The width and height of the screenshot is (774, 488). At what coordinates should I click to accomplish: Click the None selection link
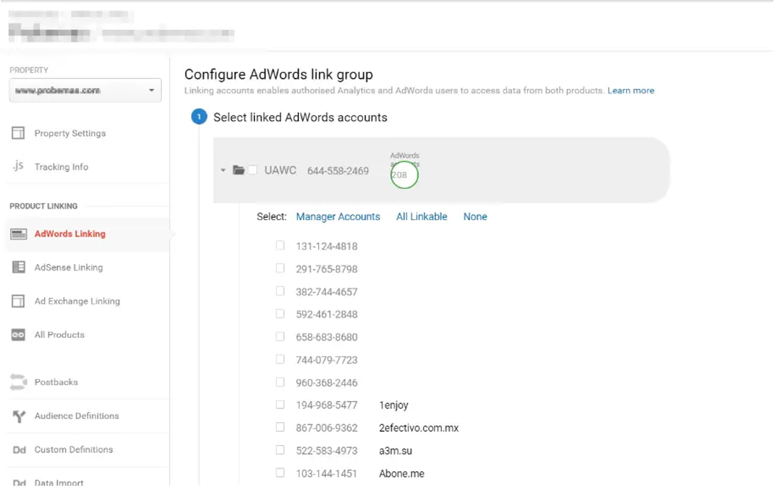(x=475, y=217)
